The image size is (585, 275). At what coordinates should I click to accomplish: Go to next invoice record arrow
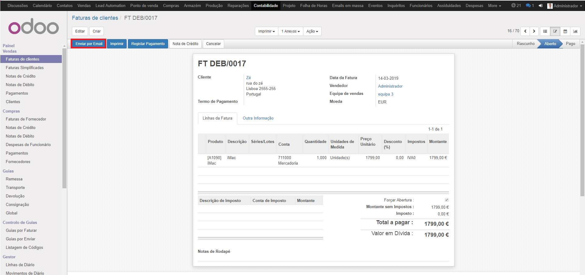[534, 31]
